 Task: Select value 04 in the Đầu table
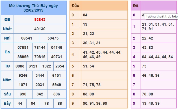pos(85,15)
